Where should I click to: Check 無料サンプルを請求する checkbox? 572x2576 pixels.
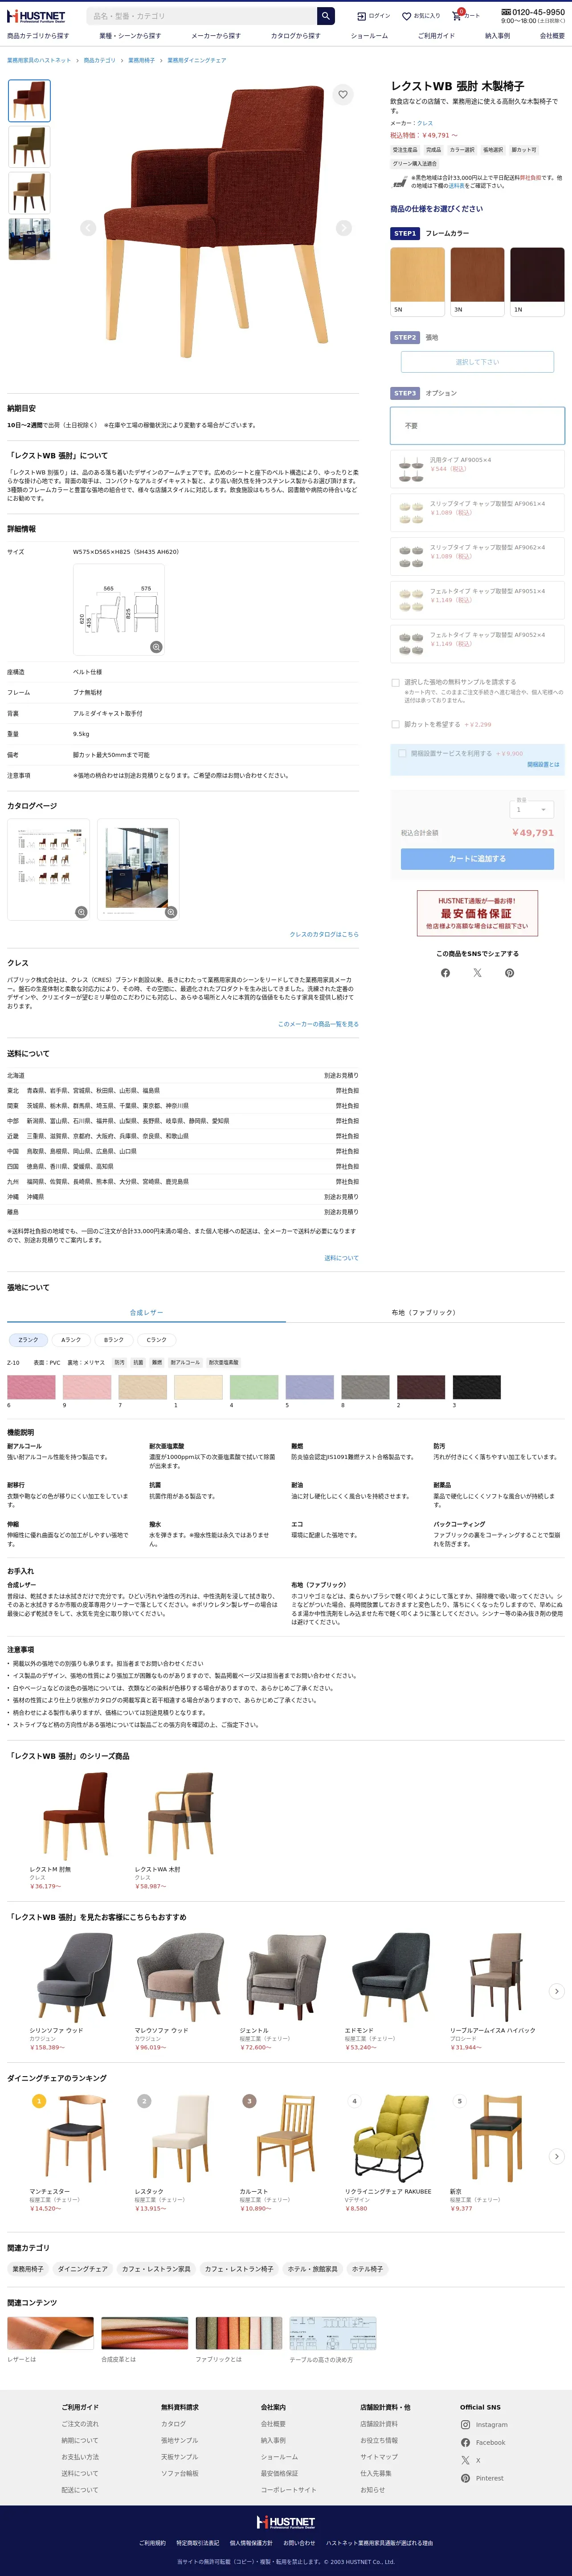(395, 682)
